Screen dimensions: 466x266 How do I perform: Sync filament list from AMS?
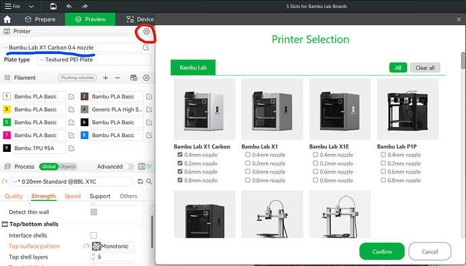[x=134, y=78]
